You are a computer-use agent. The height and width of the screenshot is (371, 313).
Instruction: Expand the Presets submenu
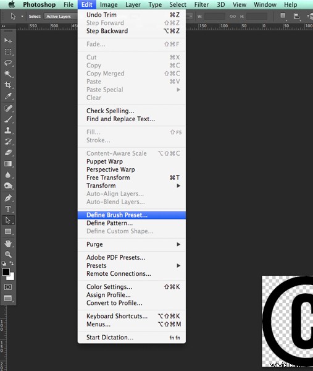pyautogui.click(x=131, y=265)
